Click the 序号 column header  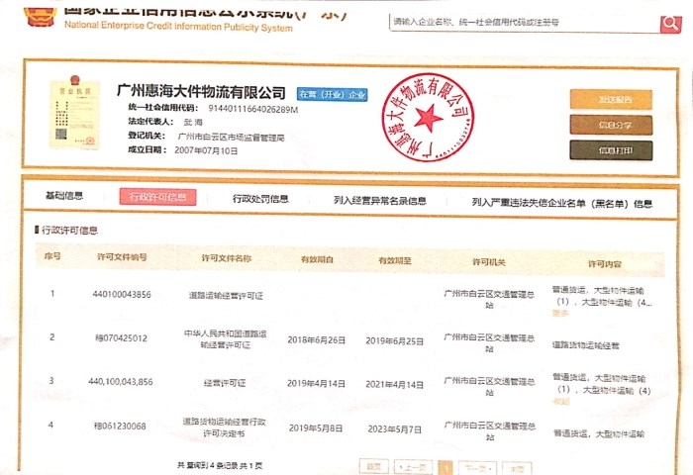point(52,256)
